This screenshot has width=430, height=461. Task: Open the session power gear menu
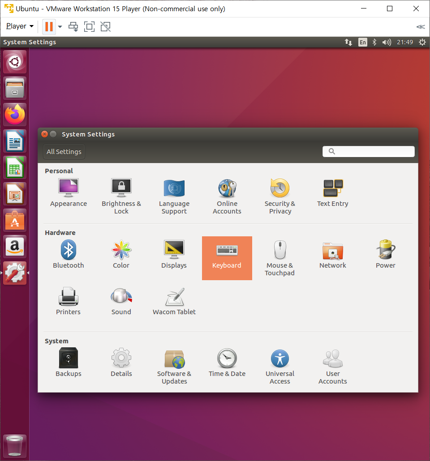pos(422,43)
